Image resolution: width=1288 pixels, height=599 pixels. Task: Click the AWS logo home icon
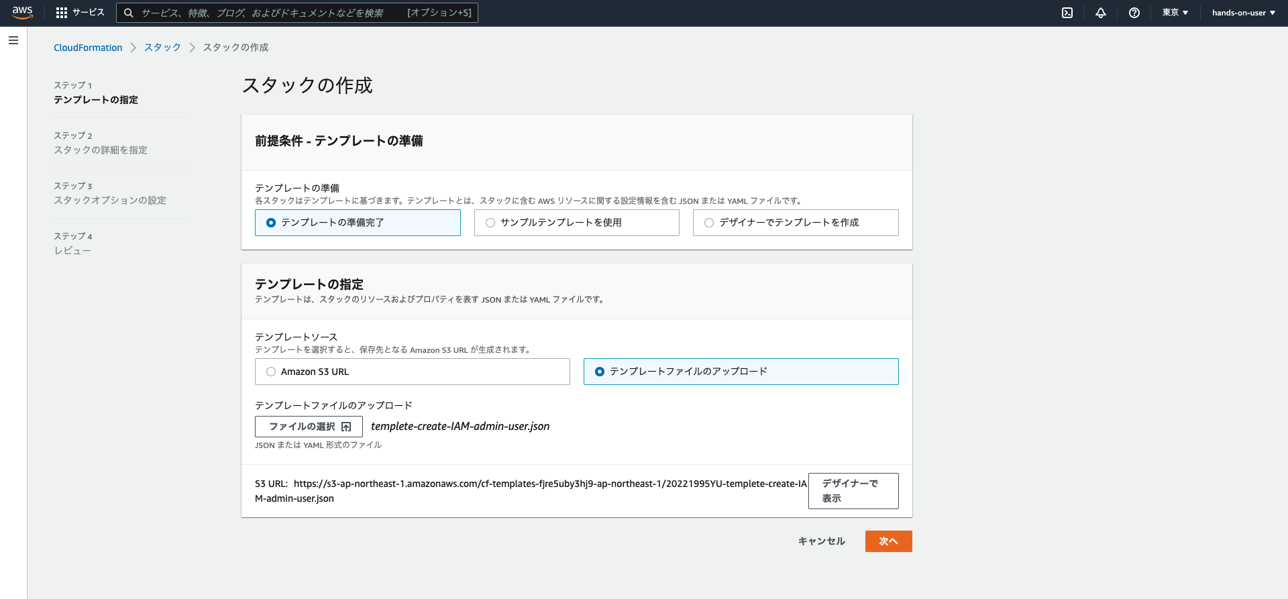click(x=22, y=13)
